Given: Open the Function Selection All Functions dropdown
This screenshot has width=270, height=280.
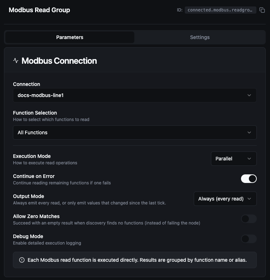Looking at the screenshot, I should [x=135, y=132].
